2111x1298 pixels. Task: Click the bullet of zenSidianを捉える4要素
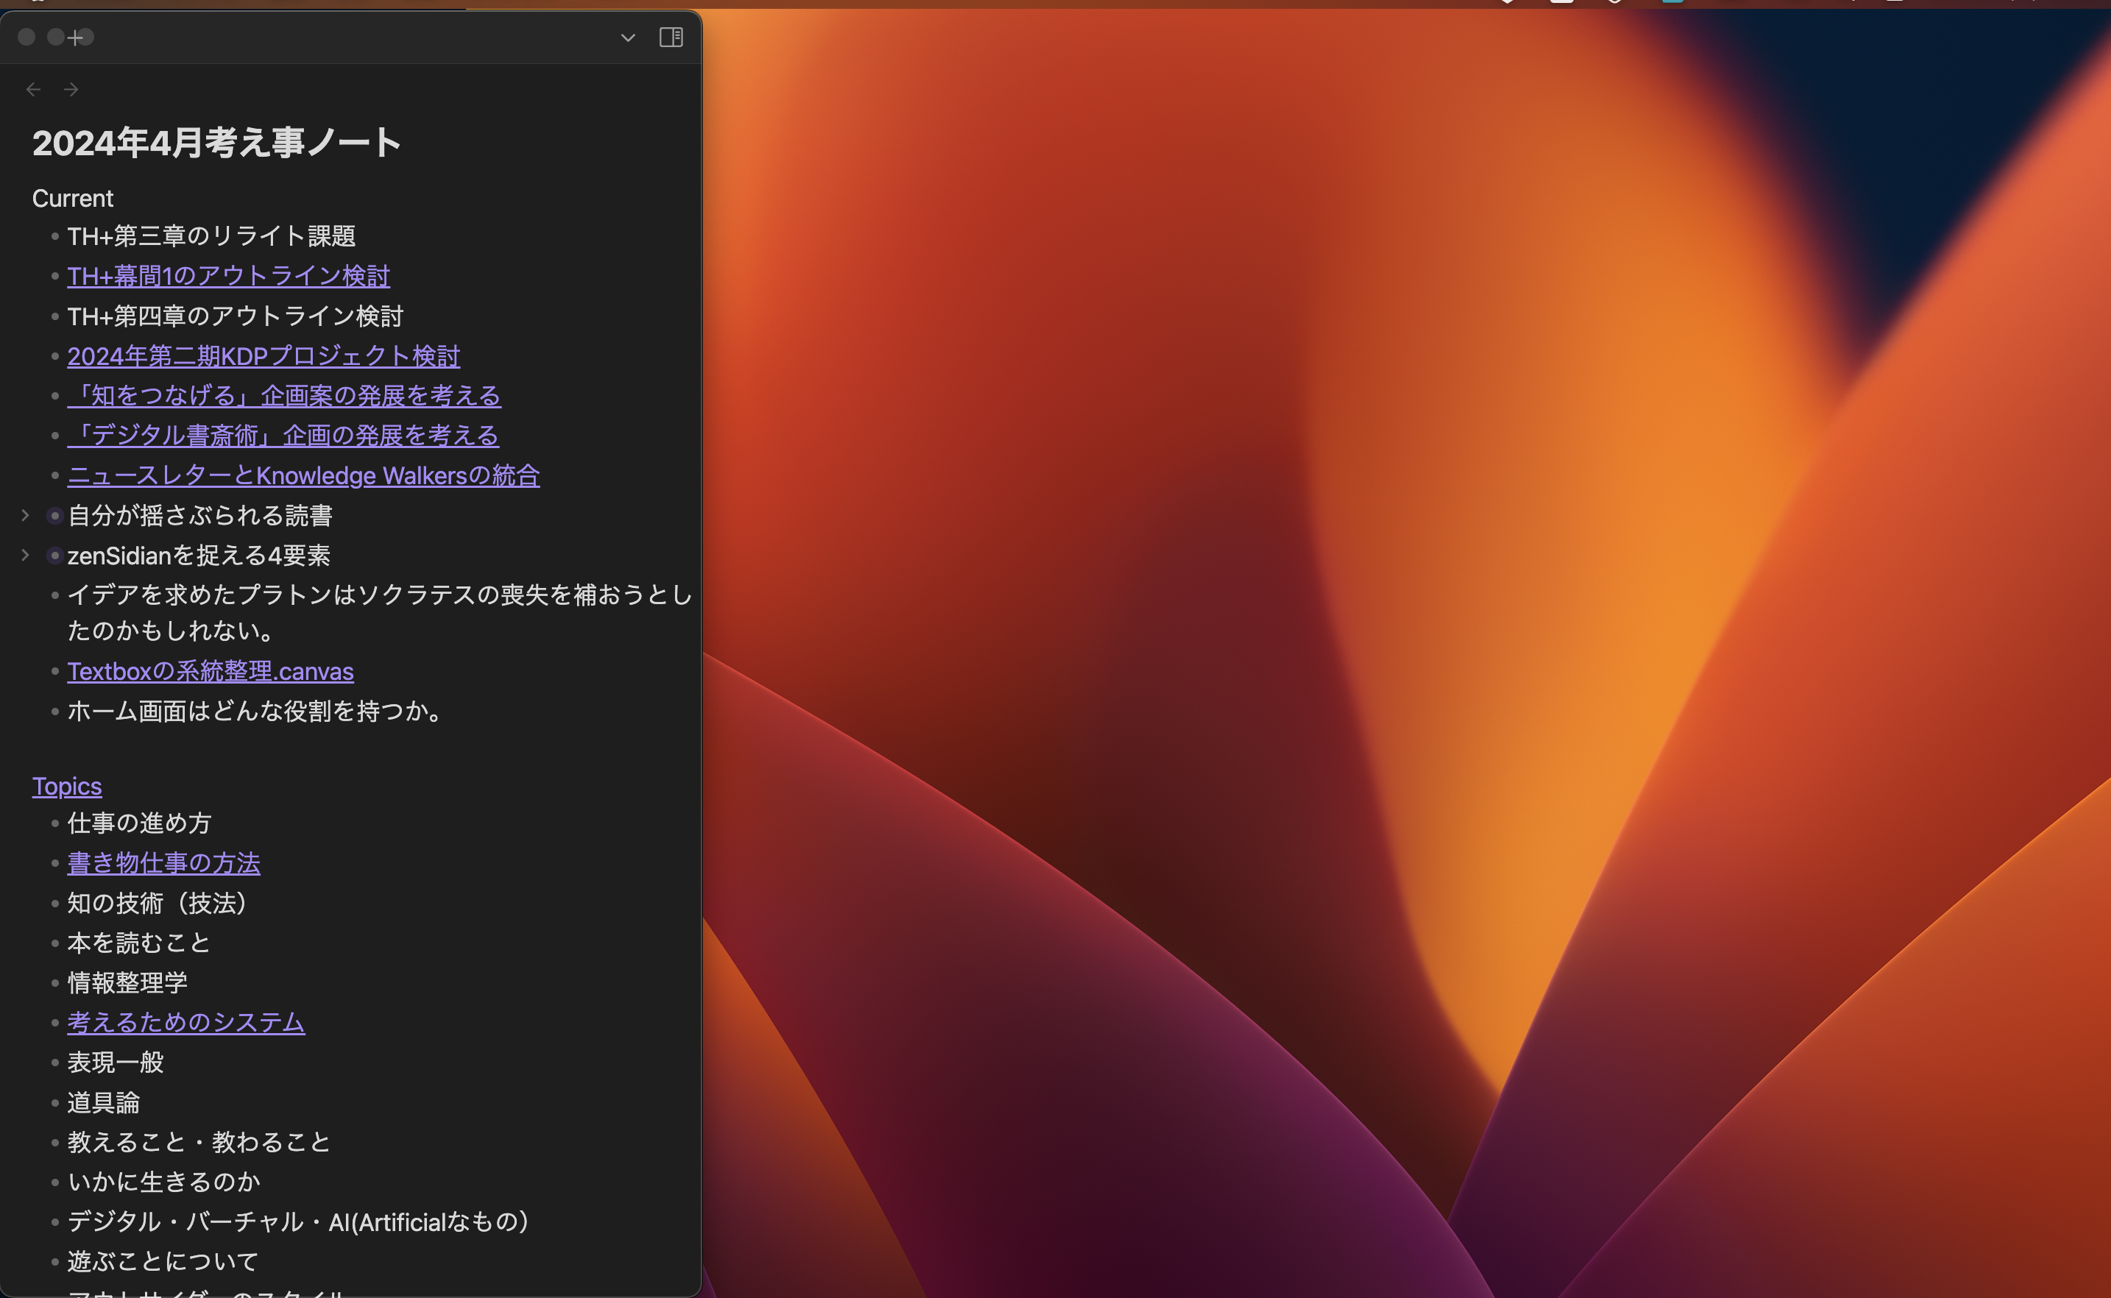click(x=54, y=556)
